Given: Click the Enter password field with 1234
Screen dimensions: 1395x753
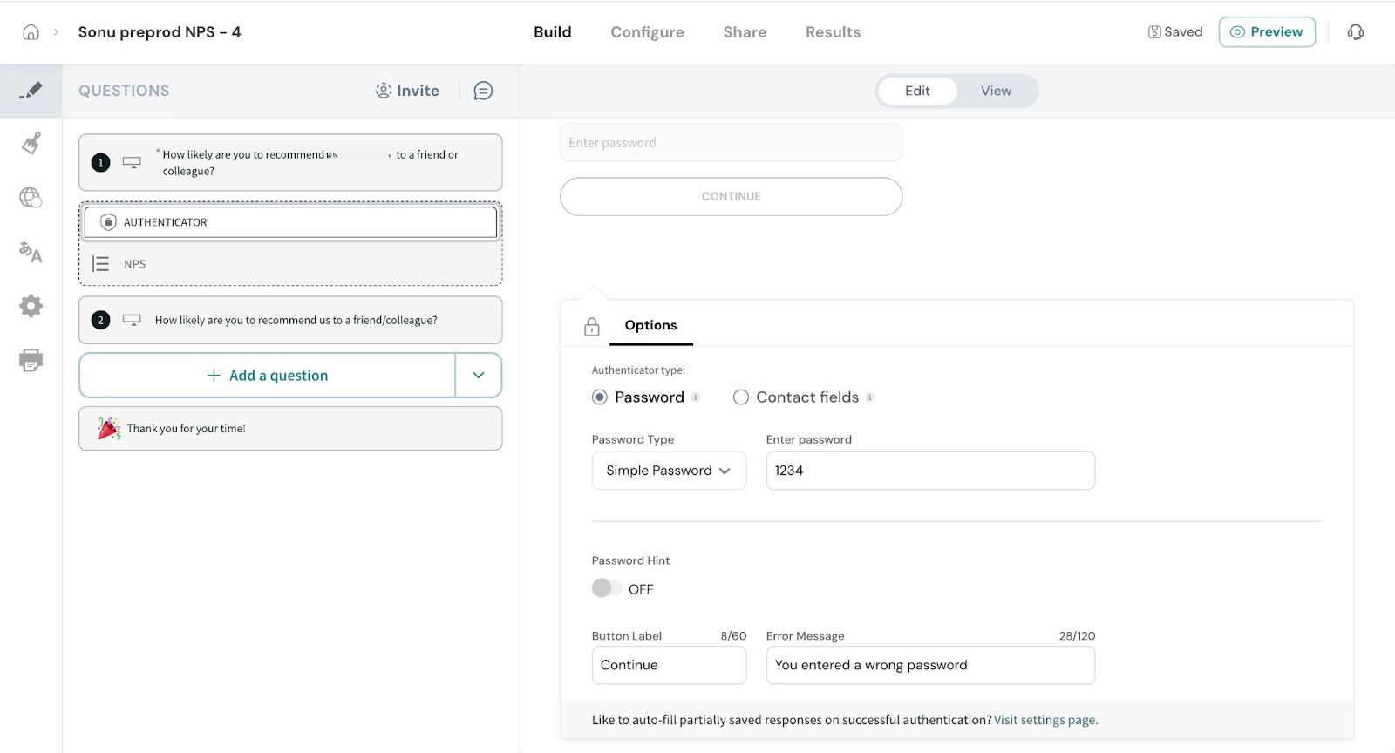Looking at the screenshot, I should [x=929, y=471].
